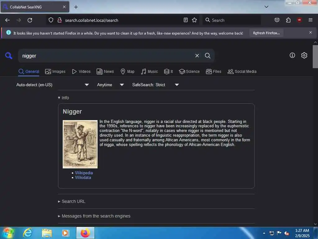
Task: Open the Wikidata link
Action: tap(83, 177)
